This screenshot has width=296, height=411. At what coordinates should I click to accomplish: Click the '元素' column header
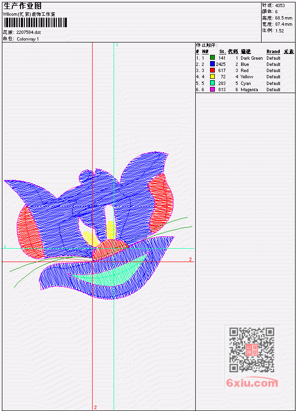289,52
